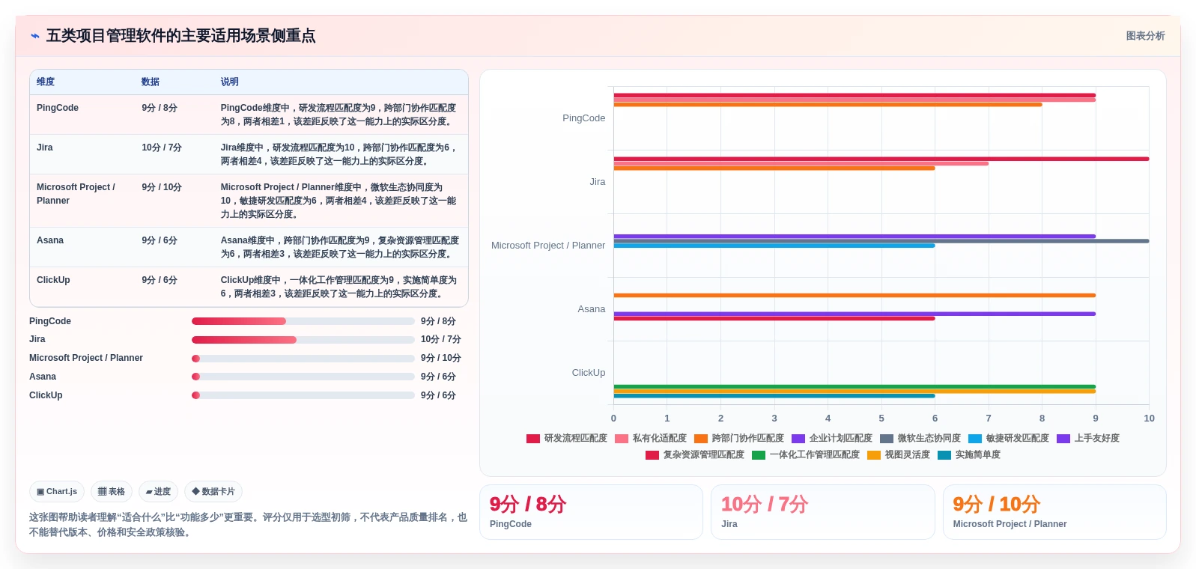This screenshot has height=569, width=1196.
Task: Toggle the 私有化适配度 legend item
Action: [x=651, y=439]
